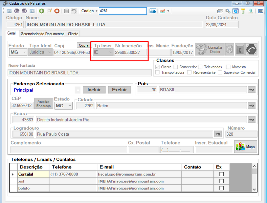Image resolution: width=267 pixels, height=203 pixels.
Task: Click the blue panel icon at the toolbar end
Action: 260,11
